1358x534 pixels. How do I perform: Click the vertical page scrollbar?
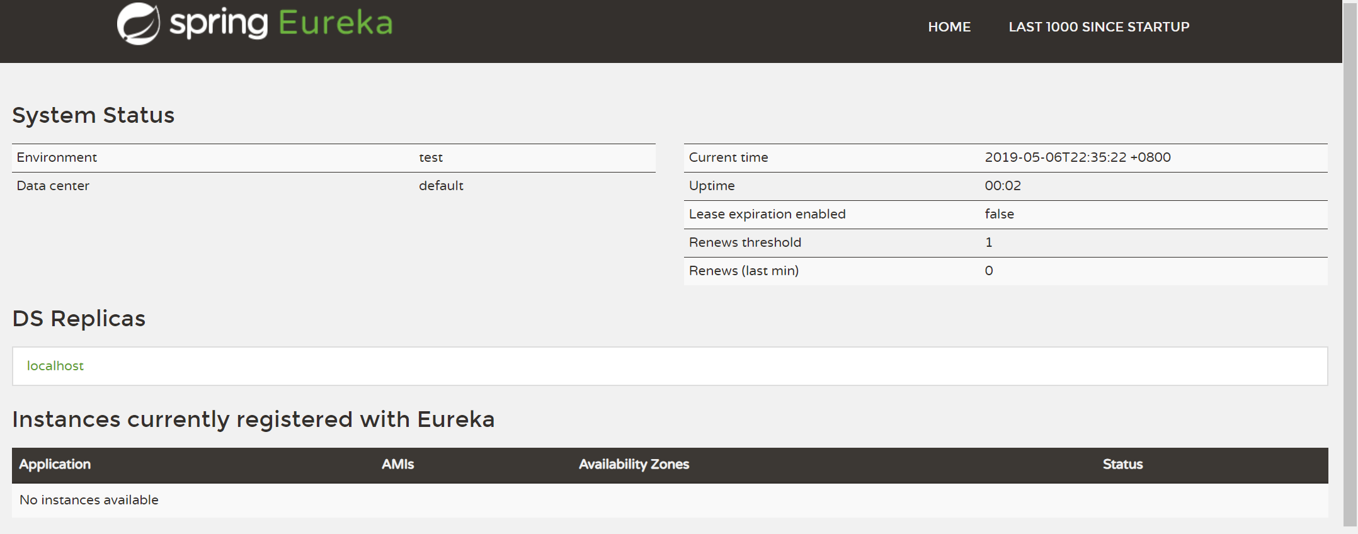[x=1350, y=264]
